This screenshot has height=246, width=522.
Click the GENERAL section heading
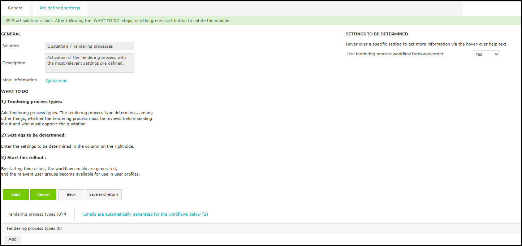click(x=11, y=34)
